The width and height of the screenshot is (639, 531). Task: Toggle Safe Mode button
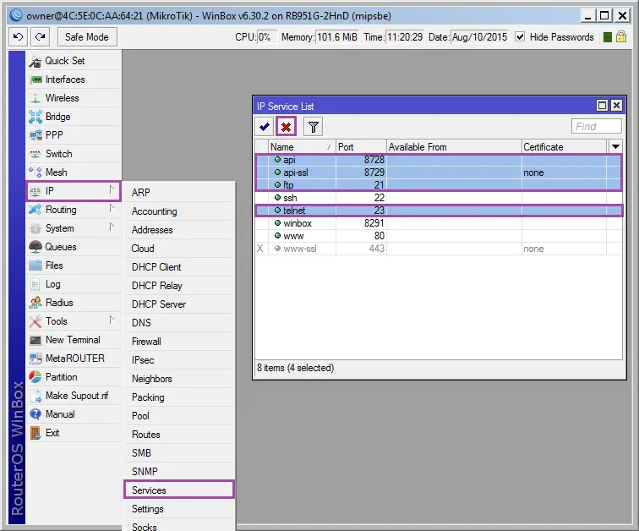tap(87, 37)
